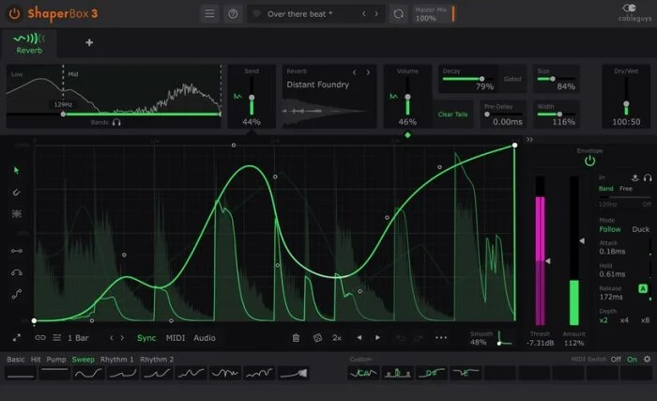Adjust the Master Mix 100% control
This screenshot has height=401, width=657.
point(434,14)
